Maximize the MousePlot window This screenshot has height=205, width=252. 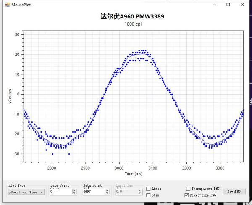click(x=228, y=5)
